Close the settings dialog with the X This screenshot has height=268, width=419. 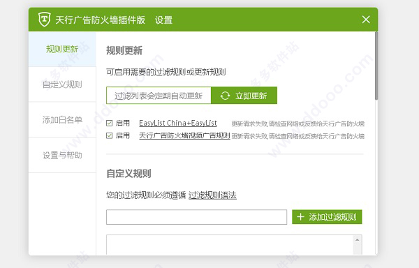click(366, 20)
